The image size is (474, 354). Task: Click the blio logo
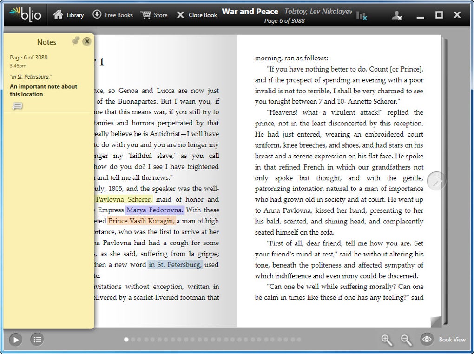(x=26, y=14)
